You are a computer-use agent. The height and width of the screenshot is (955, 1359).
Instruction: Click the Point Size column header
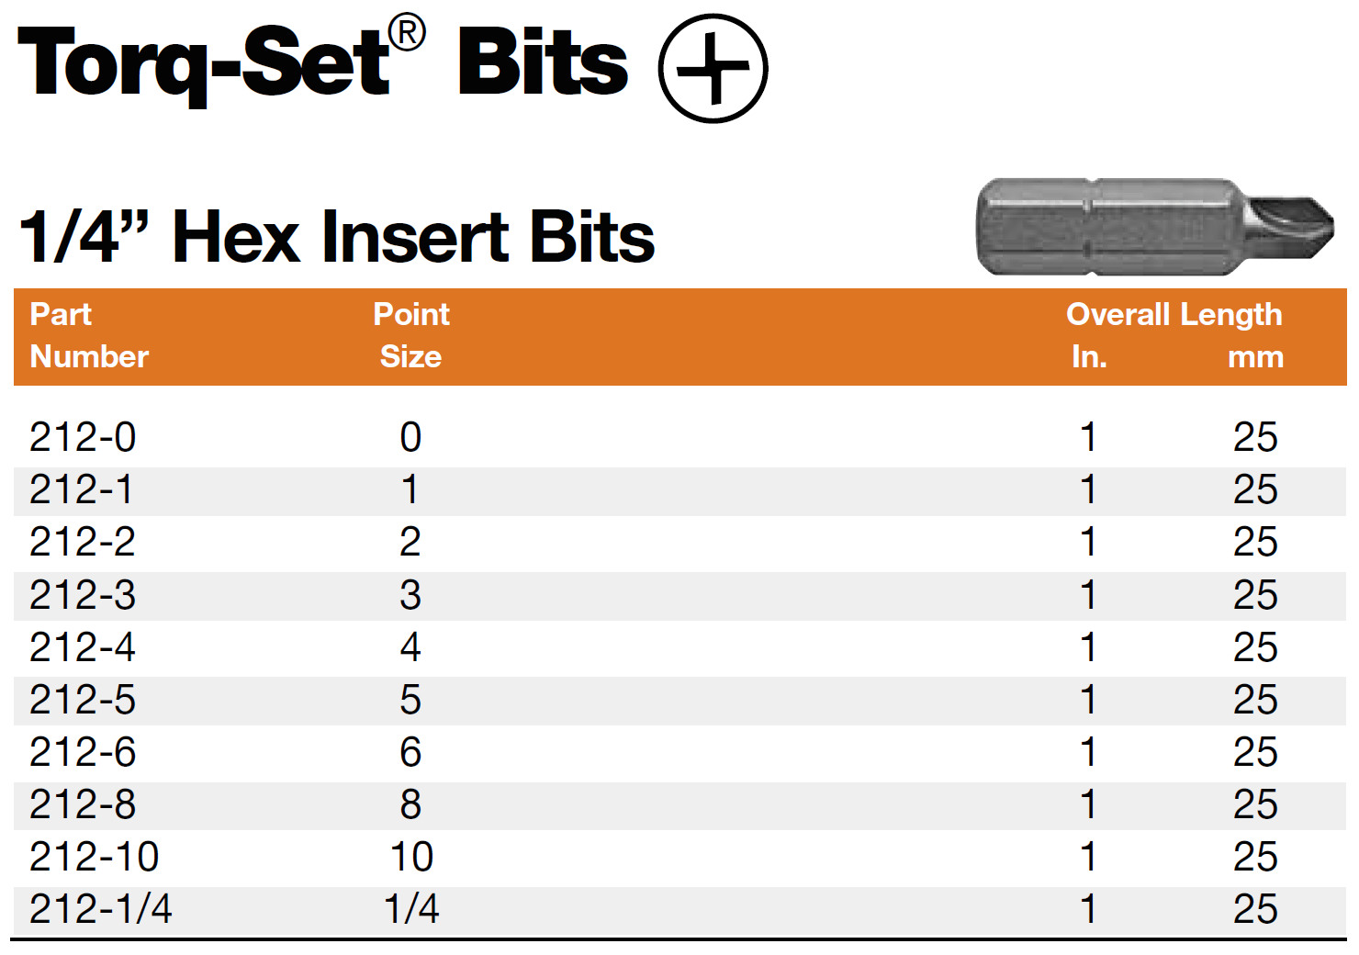(x=410, y=335)
